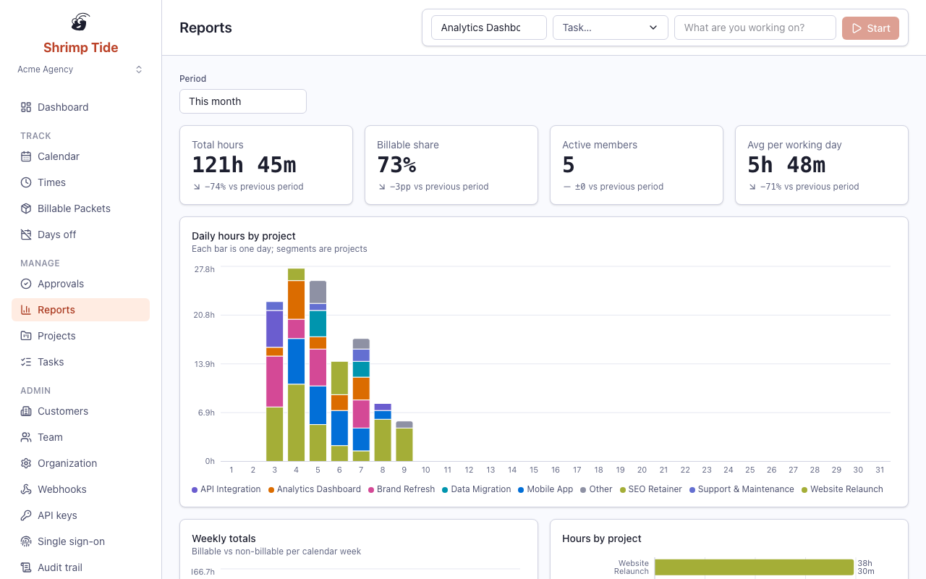
Task: Click the Audit trail scroll icon
Action: 26,567
